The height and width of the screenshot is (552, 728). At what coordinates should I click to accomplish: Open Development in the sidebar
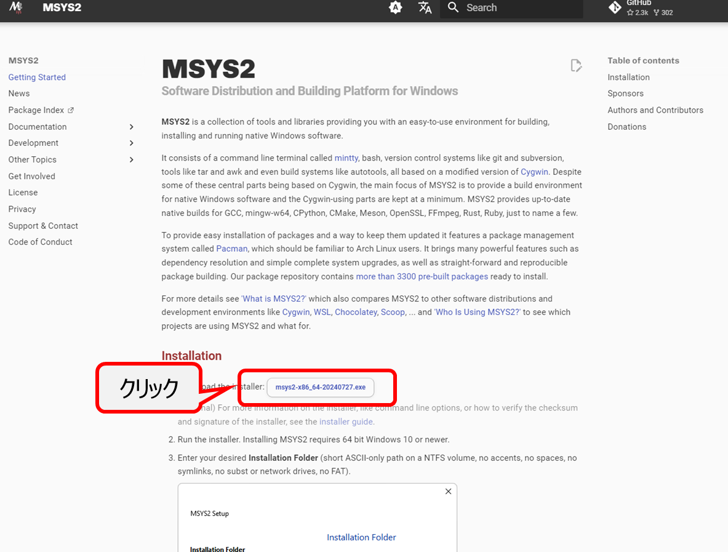[x=33, y=143]
